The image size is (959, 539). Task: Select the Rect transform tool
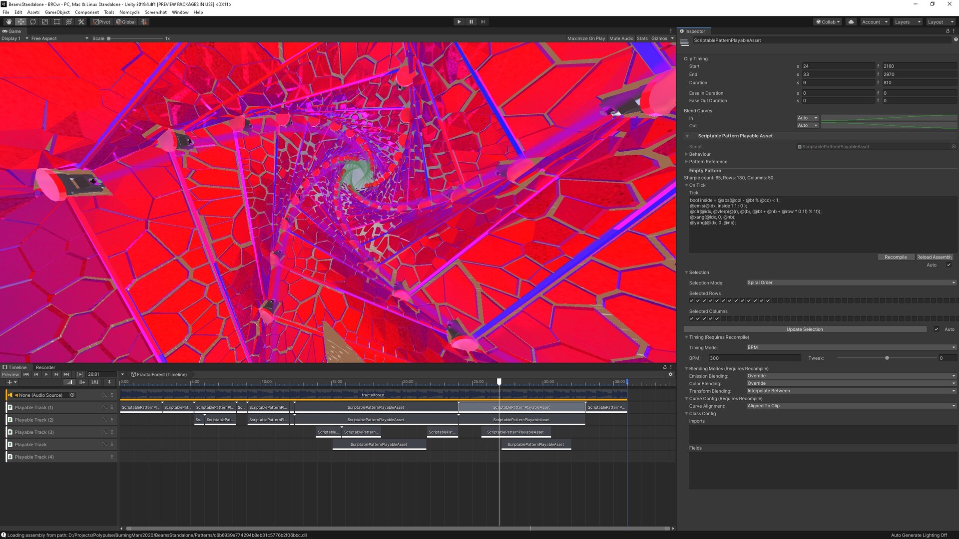57,22
